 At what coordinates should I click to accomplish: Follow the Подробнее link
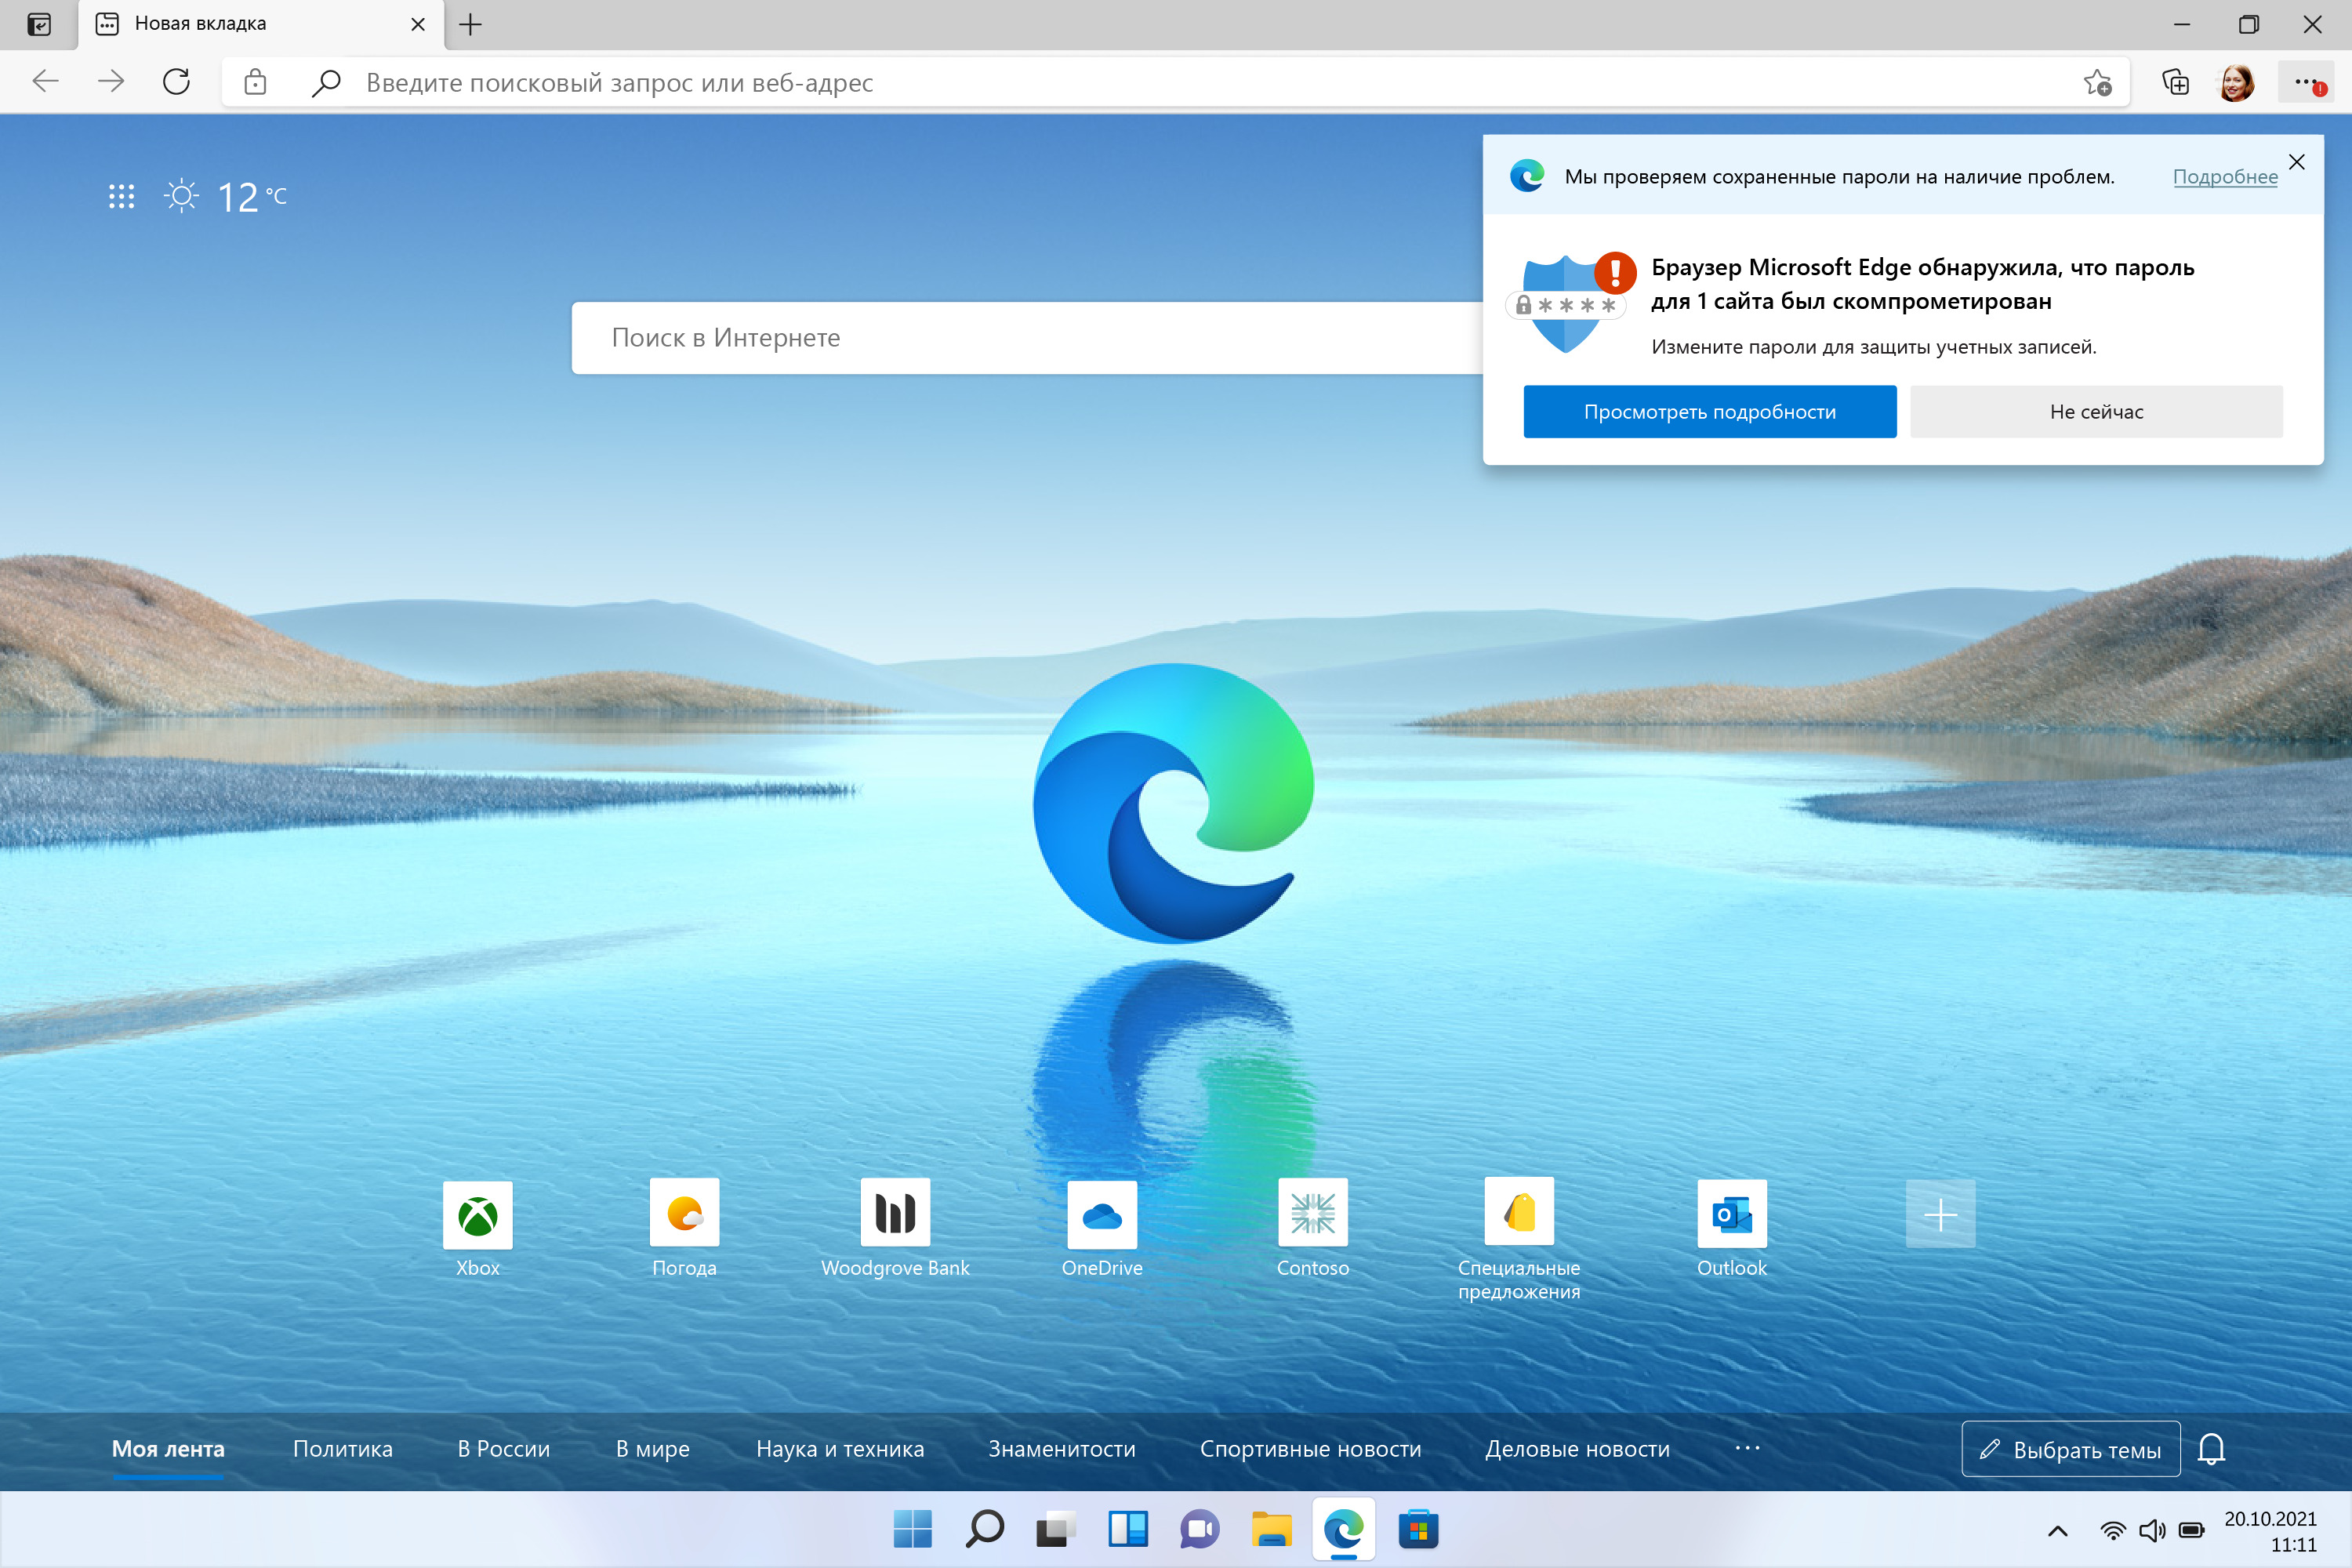[2224, 177]
